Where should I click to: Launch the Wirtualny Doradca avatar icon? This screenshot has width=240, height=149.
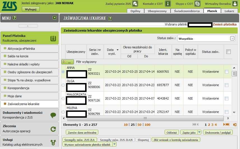click(x=235, y=4)
